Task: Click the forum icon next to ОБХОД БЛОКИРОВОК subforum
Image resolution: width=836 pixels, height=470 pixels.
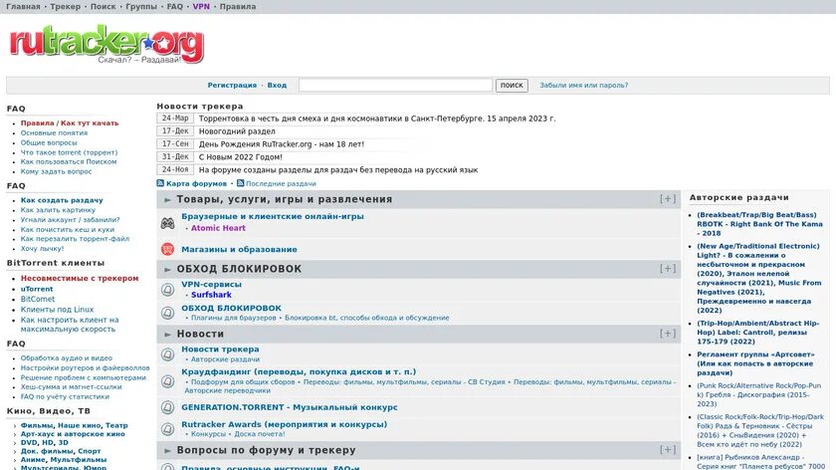Action: [x=167, y=313]
